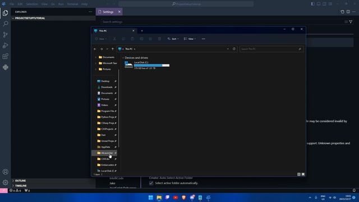Open the recent locations dropdown by the arrows
359x202 pixels.
point(107,49)
